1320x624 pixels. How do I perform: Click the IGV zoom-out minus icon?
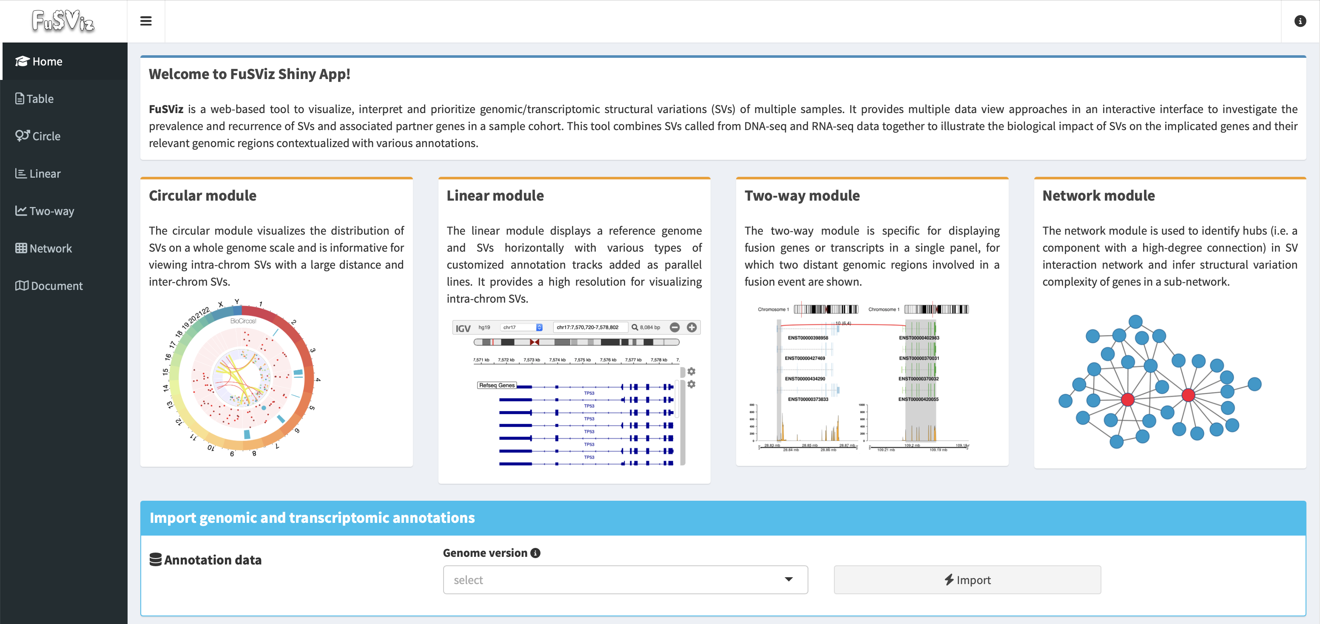[675, 327]
